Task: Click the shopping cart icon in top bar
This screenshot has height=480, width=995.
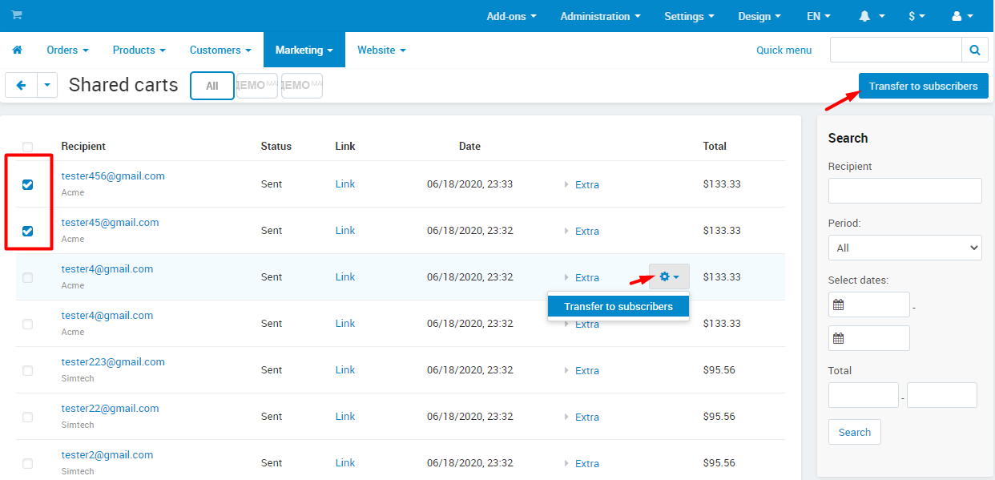Action: 17,16
